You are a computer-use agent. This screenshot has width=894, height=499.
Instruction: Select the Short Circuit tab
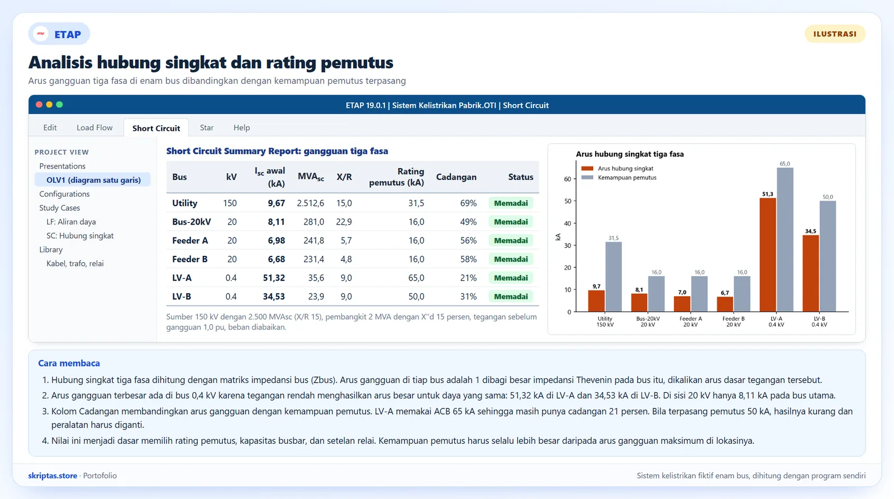(x=156, y=128)
